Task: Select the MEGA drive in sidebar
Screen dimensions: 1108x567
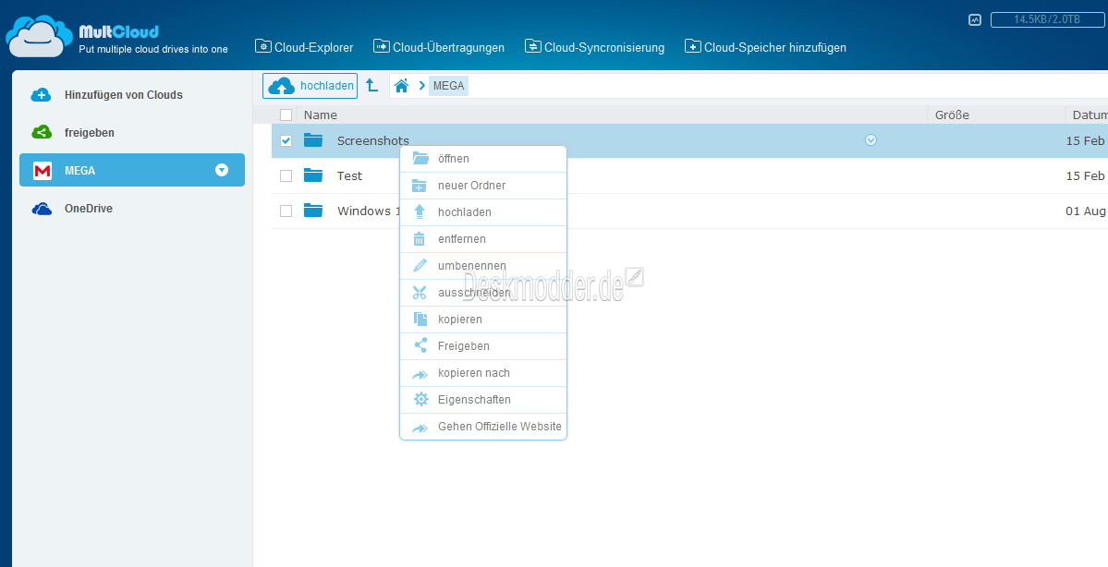Action: coord(132,170)
